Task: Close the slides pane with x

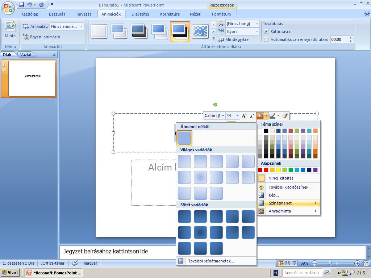Action: pos(54,55)
